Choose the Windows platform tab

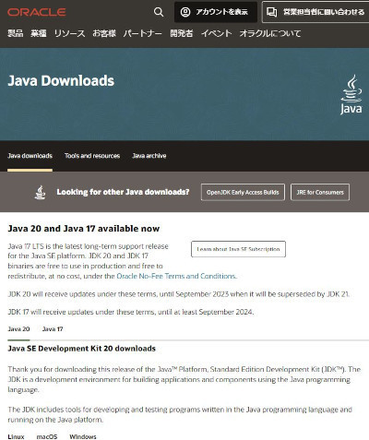[83, 436]
